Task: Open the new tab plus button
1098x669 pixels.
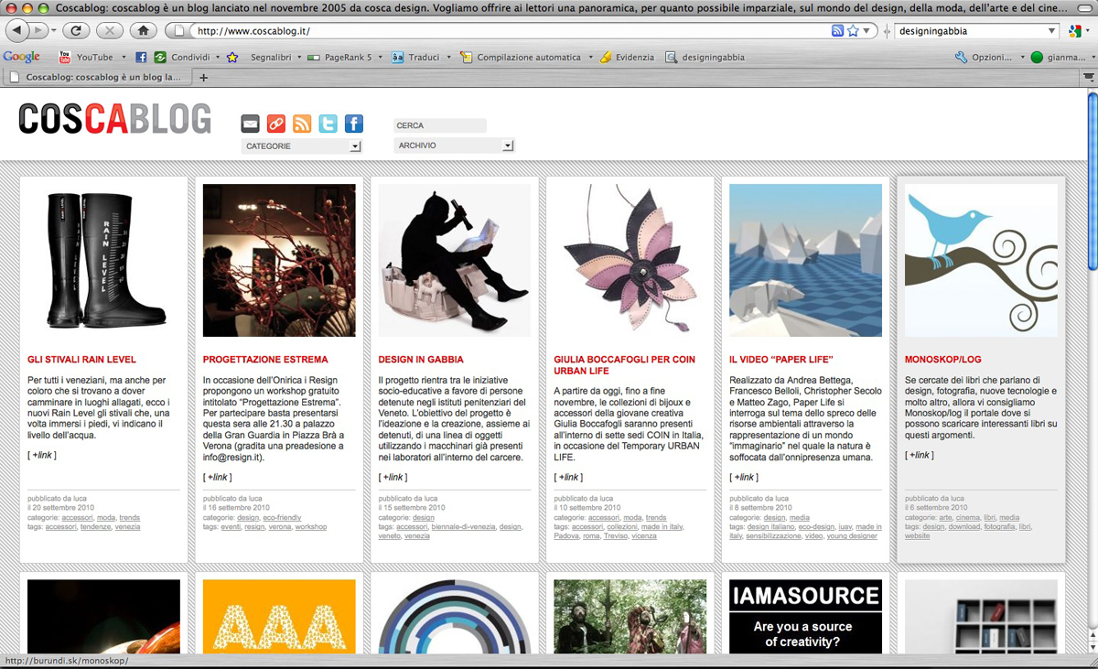Action: tap(203, 78)
